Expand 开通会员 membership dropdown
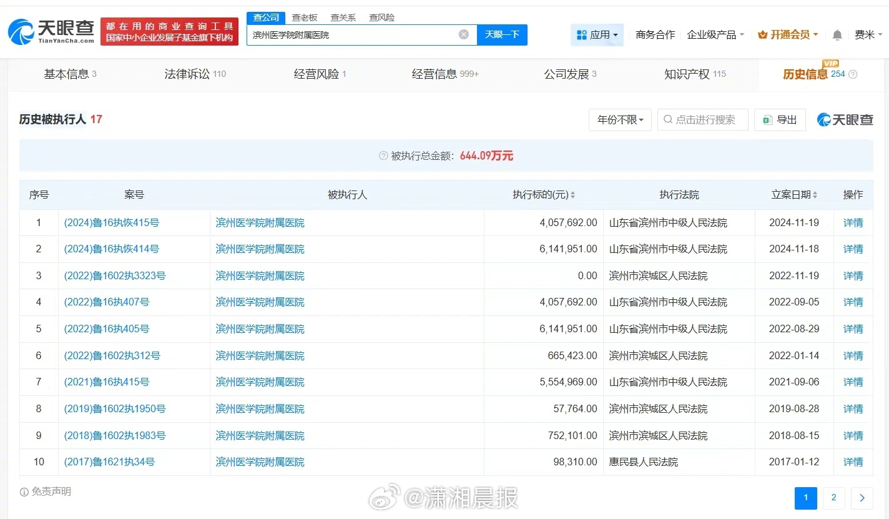The width and height of the screenshot is (889, 519). pos(788,35)
